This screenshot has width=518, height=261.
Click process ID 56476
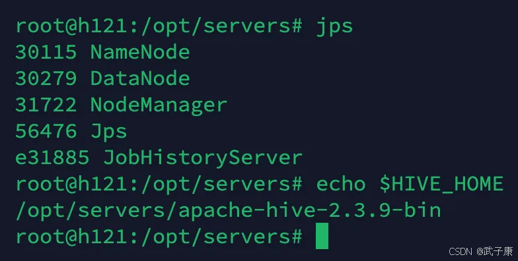tap(46, 132)
